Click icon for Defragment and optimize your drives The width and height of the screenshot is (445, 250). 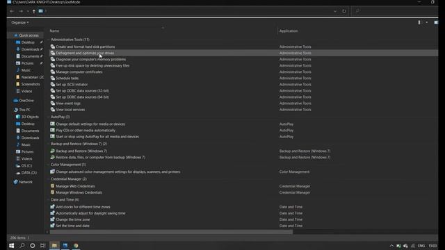point(53,53)
